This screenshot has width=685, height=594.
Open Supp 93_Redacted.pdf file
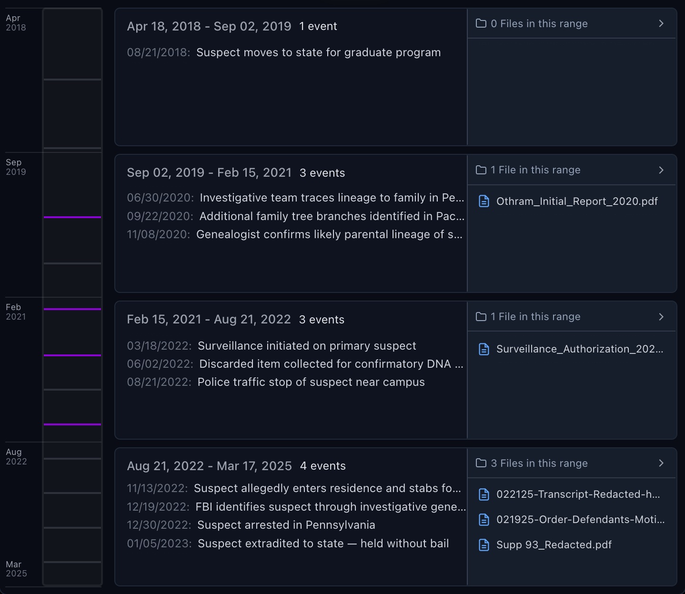coord(554,545)
